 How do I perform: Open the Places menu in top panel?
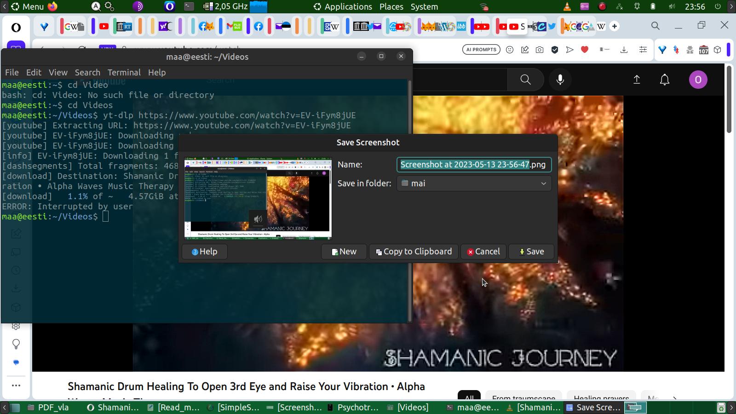[x=391, y=6]
